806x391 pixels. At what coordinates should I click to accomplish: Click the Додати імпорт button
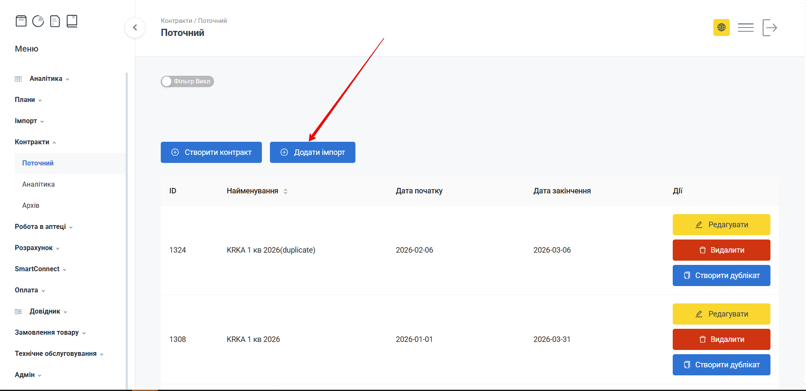pos(312,152)
